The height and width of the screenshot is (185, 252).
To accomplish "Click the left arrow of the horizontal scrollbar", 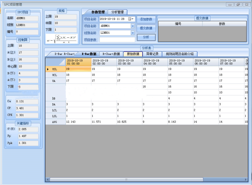I will [48, 179].
